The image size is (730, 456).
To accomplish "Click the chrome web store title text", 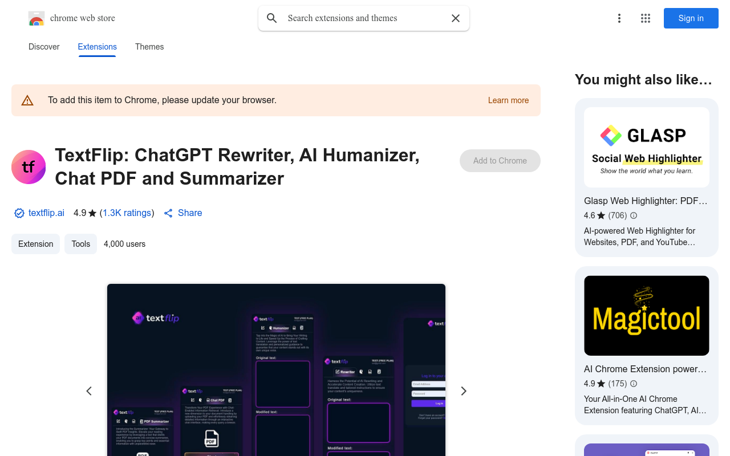I will tap(83, 18).
